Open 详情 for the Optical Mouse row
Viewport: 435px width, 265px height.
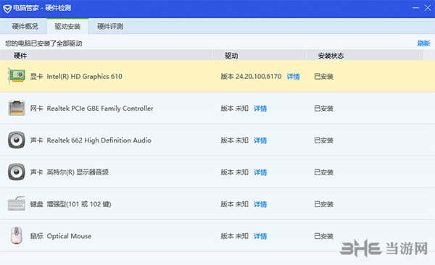pos(260,236)
